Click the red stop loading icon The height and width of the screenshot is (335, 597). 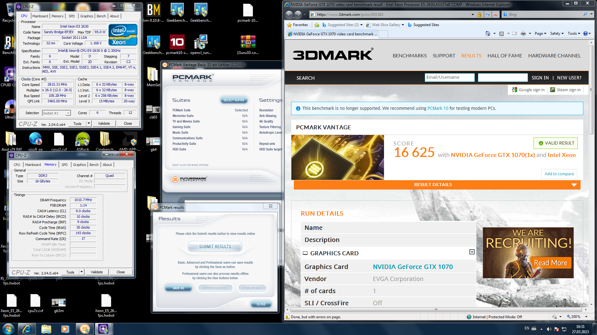[x=496, y=15]
